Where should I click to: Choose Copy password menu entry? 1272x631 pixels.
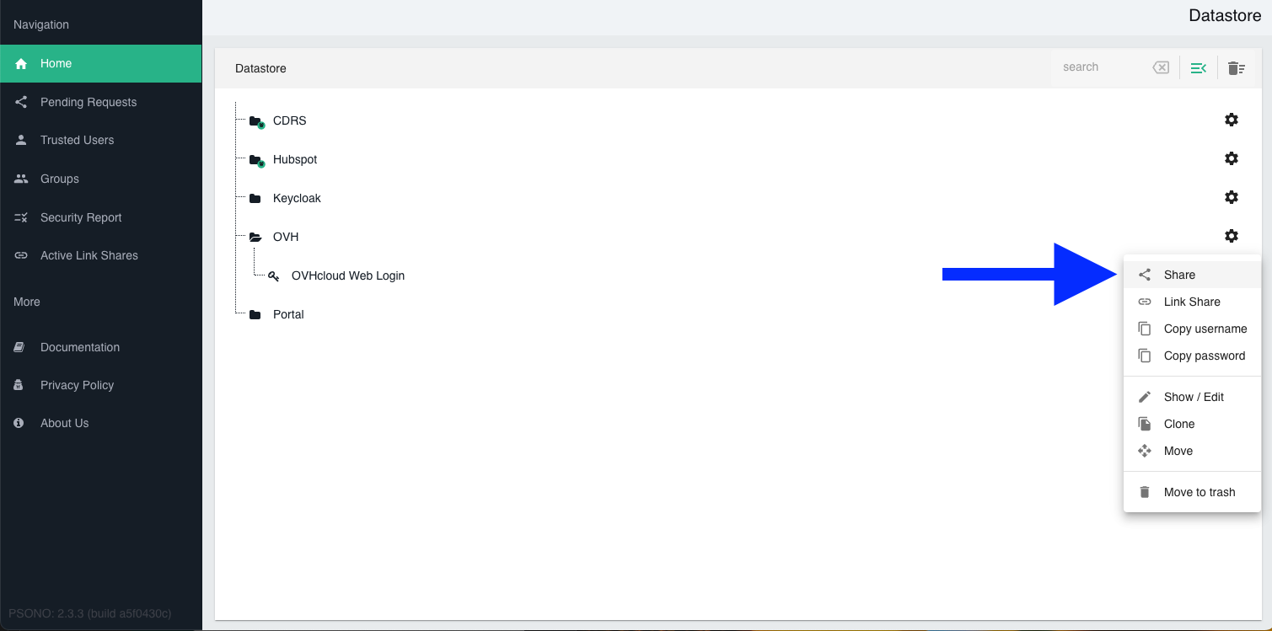pos(1204,356)
